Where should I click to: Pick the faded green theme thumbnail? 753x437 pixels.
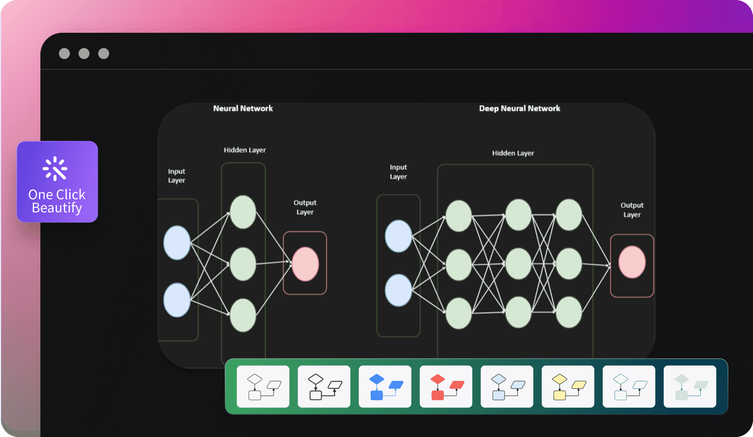coord(690,386)
